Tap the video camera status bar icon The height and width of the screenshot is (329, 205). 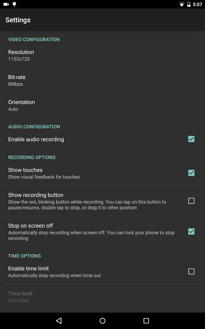tap(6, 4)
